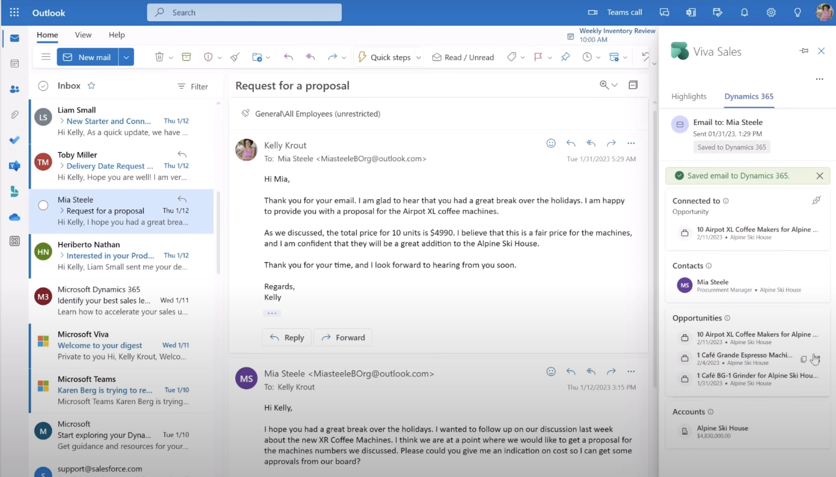
Task: Expand Delete options dropdown arrow
Action: pyautogui.click(x=171, y=58)
